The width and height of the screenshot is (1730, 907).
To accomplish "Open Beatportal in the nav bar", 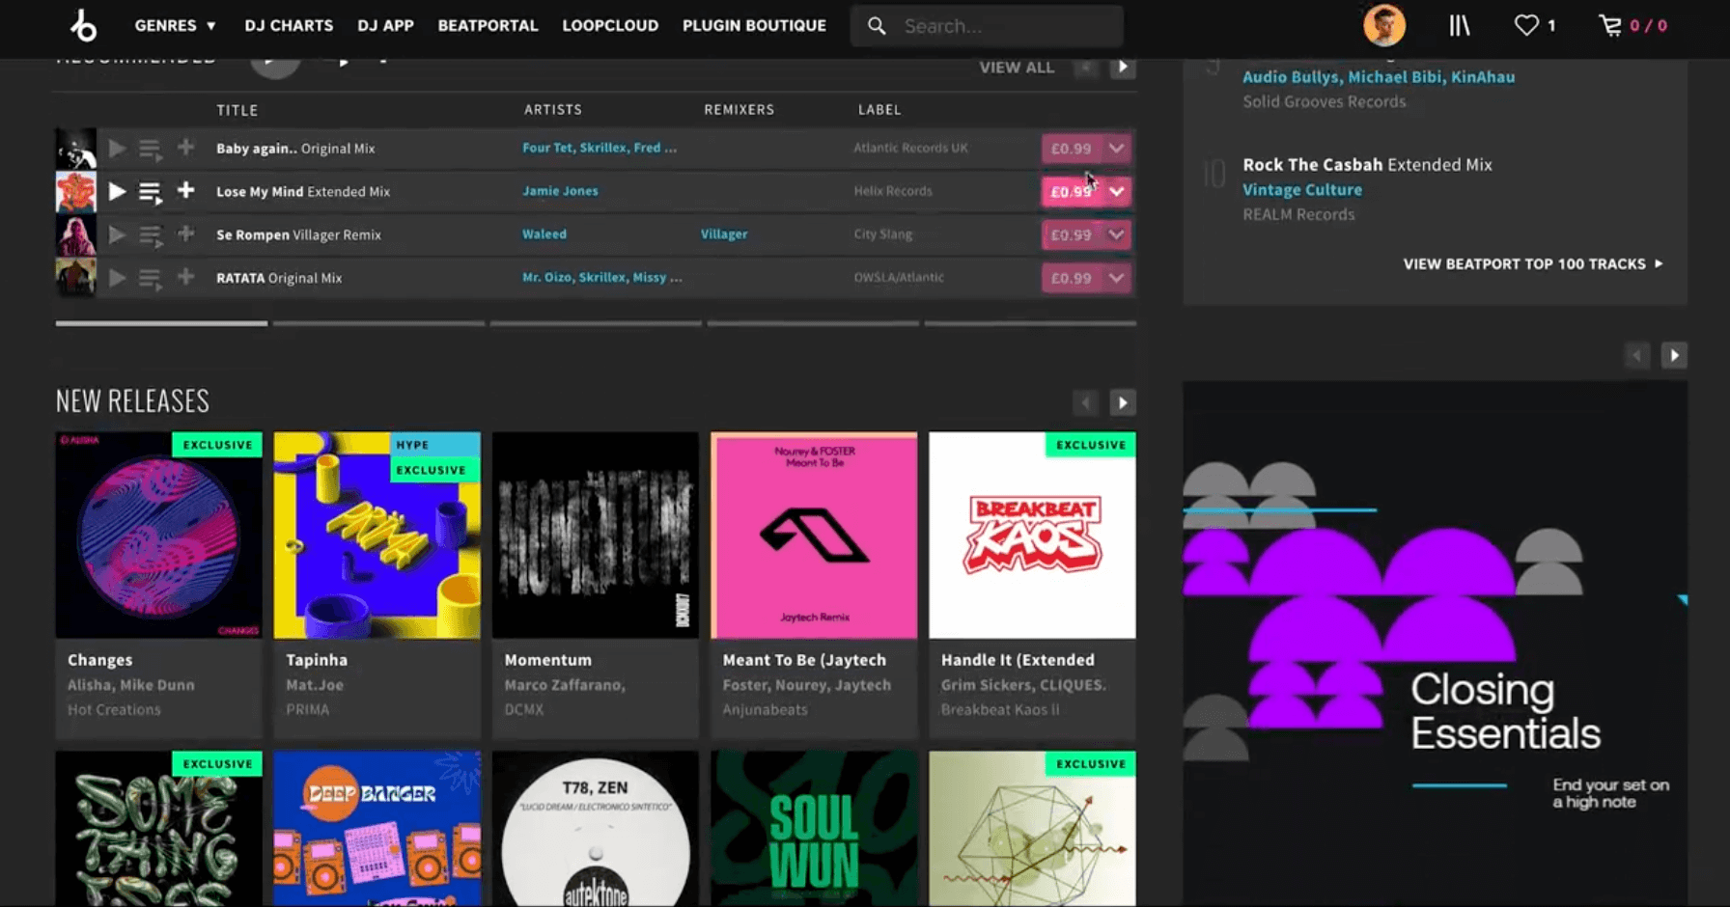I will pos(488,25).
